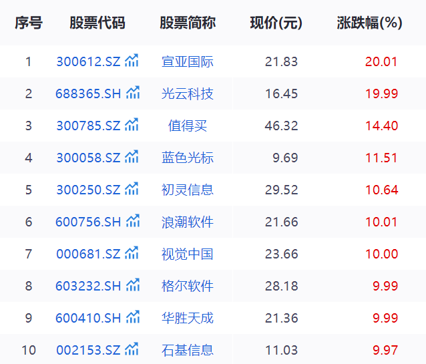Screen dimensions: 426x364
Task: Click the 初灵信息 stock name link
Action: click(x=188, y=190)
